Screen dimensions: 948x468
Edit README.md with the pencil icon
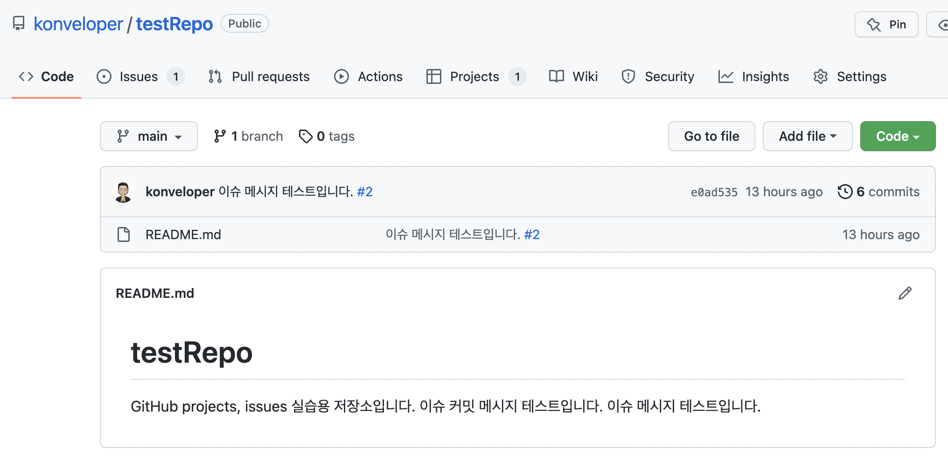point(905,293)
